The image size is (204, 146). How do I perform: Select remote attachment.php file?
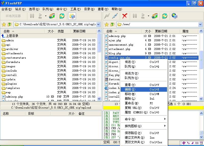(x=151, y=49)
